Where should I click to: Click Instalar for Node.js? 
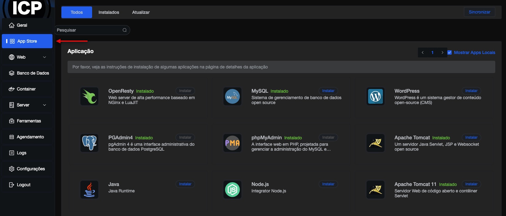coord(328,184)
